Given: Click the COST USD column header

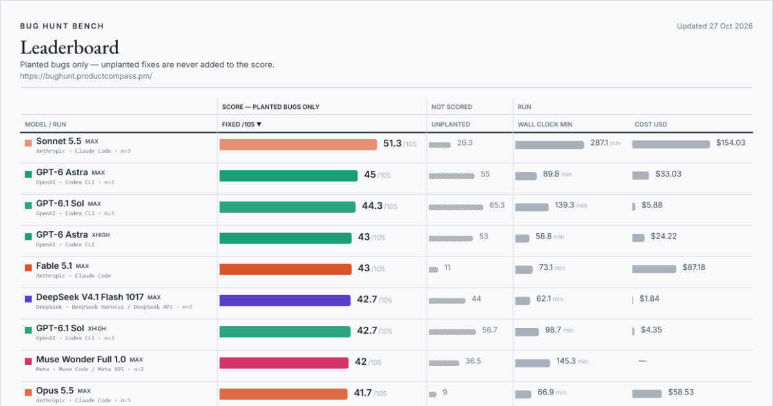Looking at the screenshot, I should [649, 124].
